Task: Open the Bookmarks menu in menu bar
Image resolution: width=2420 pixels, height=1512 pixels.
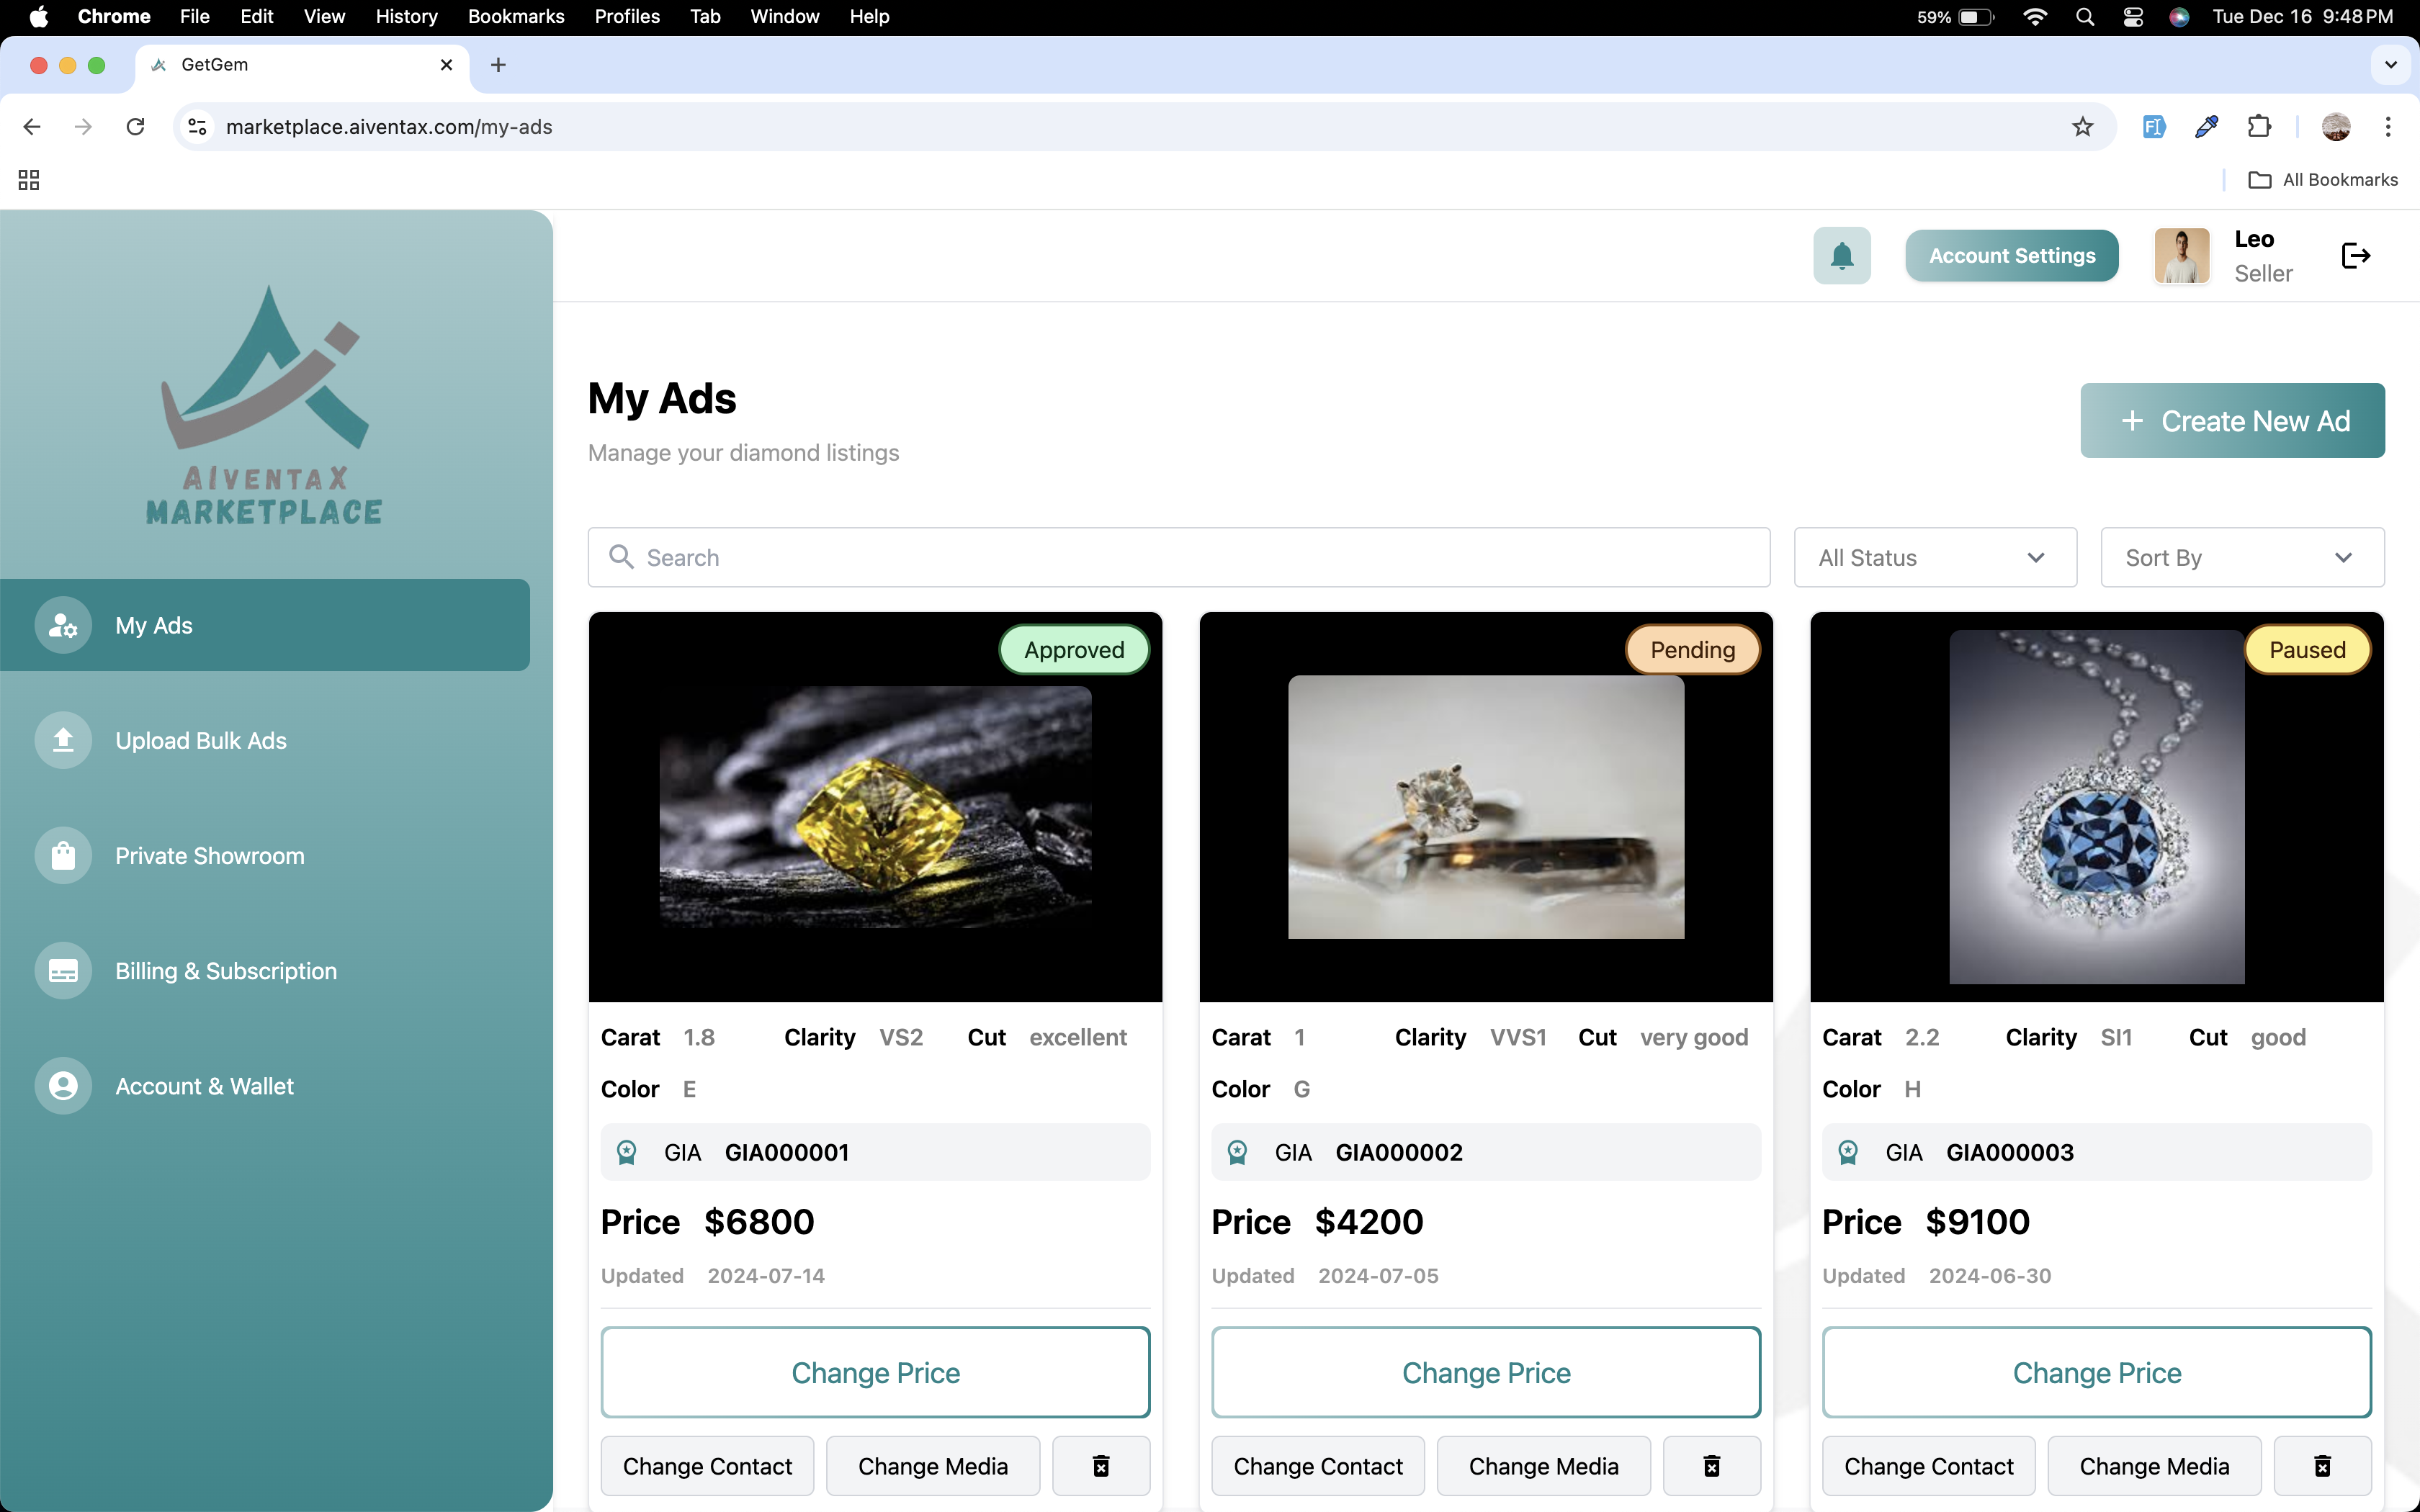Action: coord(515,16)
